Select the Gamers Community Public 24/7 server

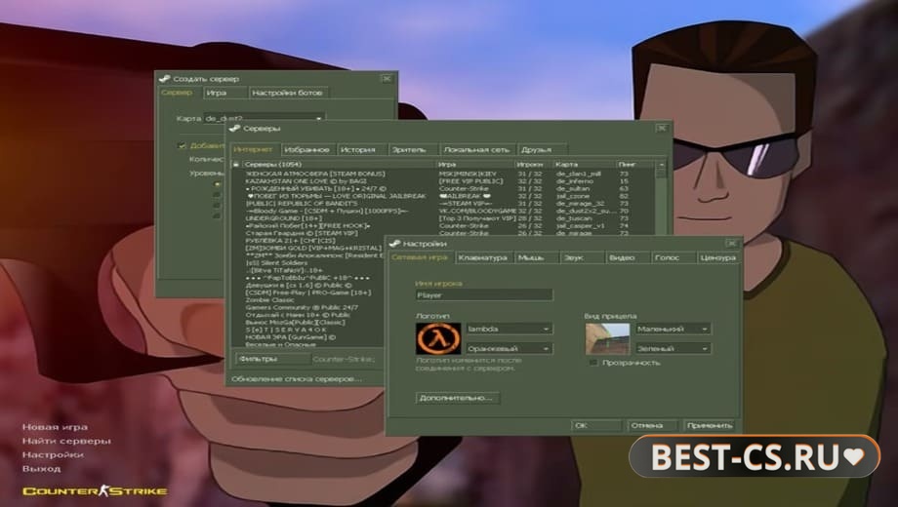[306, 308]
